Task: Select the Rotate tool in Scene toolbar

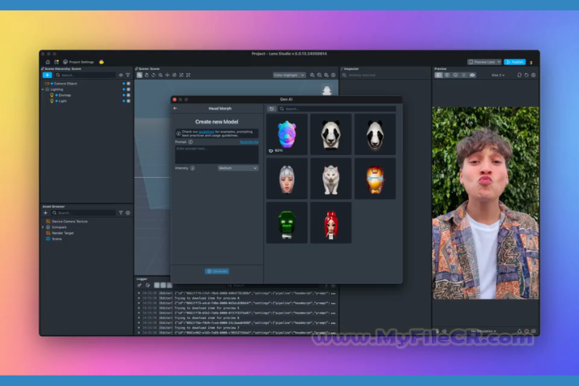Action: [154, 75]
